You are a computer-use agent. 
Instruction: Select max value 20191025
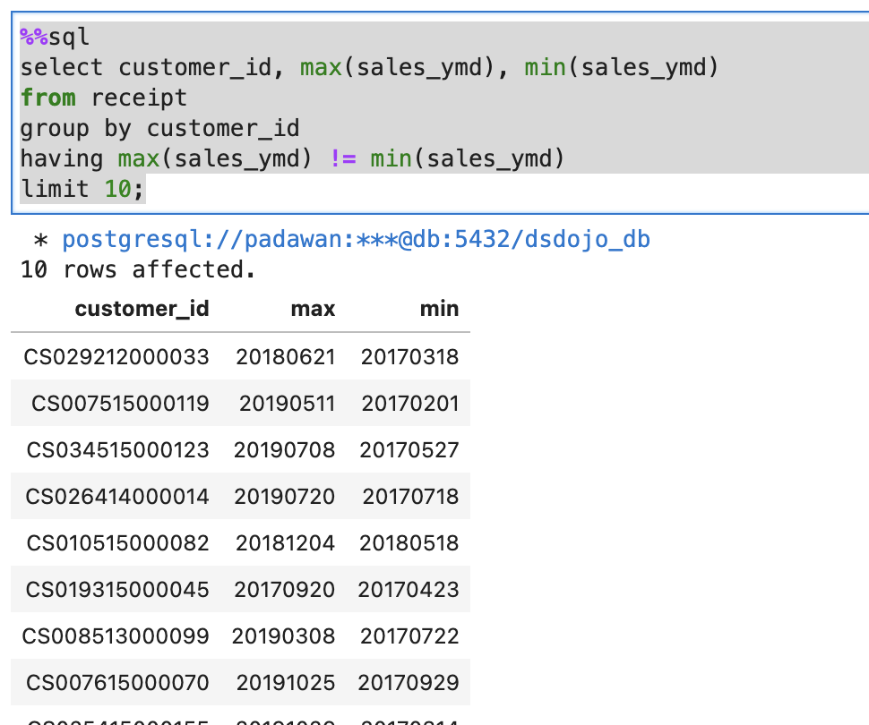286,682
